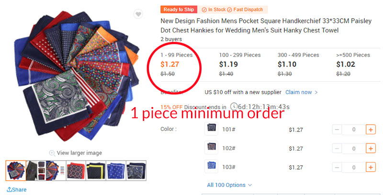Expand All 100 Options list
This screenshot has width=383, height=195.
point(229,185)
